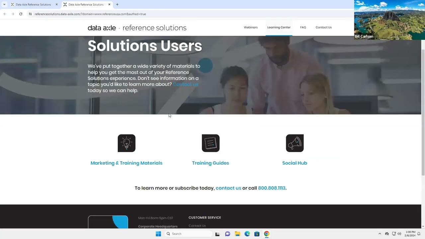The image size is (425, 239).
Task: Click the browser forward arrow
Action: point(13,14)
